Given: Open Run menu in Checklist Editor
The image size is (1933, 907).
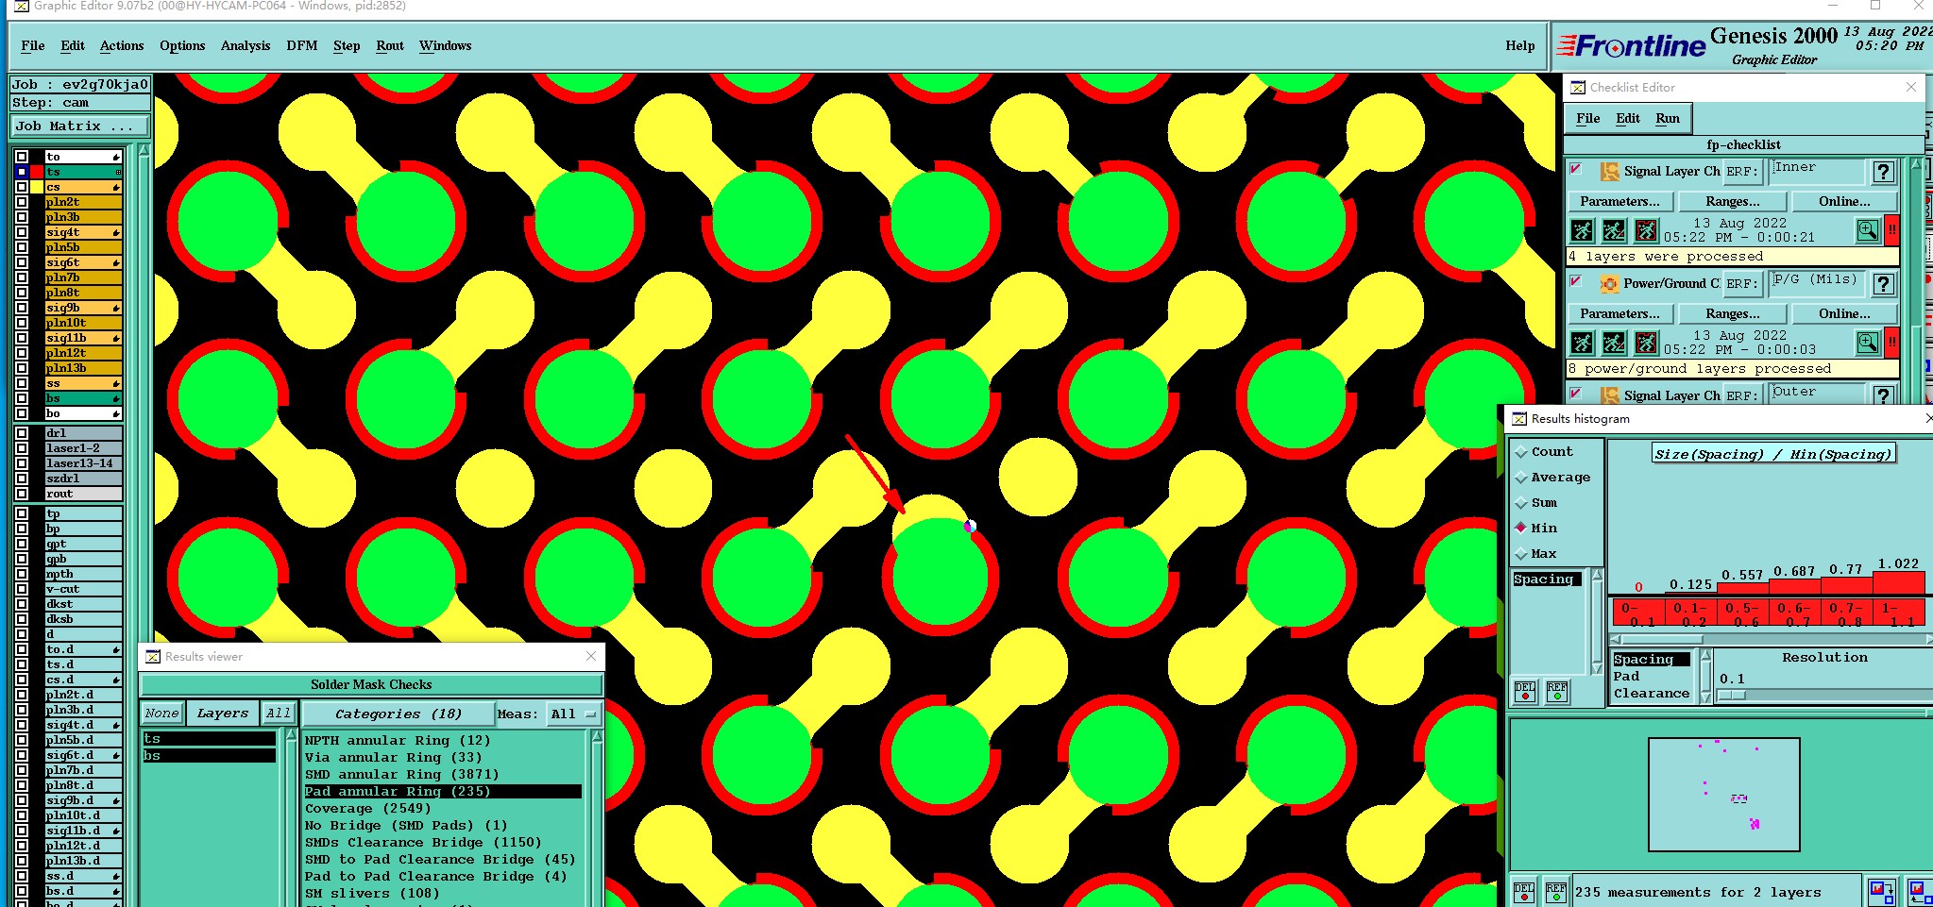Looking at the screenshot, I should 1668,118.
